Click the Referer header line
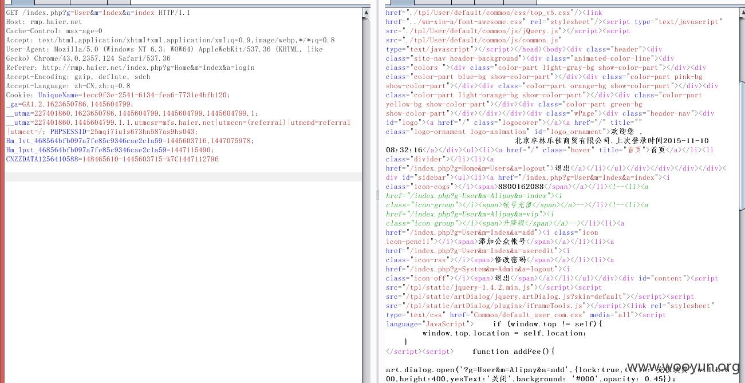 (131, 68)
